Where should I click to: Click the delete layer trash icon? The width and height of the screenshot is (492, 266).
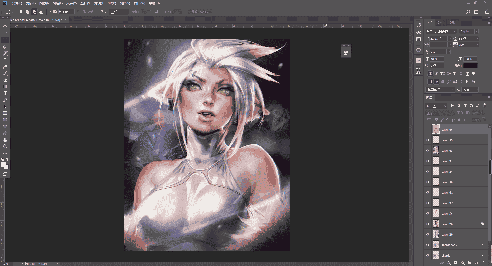tap(483, 263)
